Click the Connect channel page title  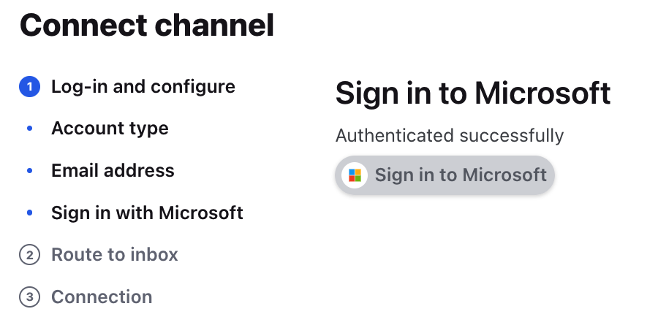coord(147,25)
